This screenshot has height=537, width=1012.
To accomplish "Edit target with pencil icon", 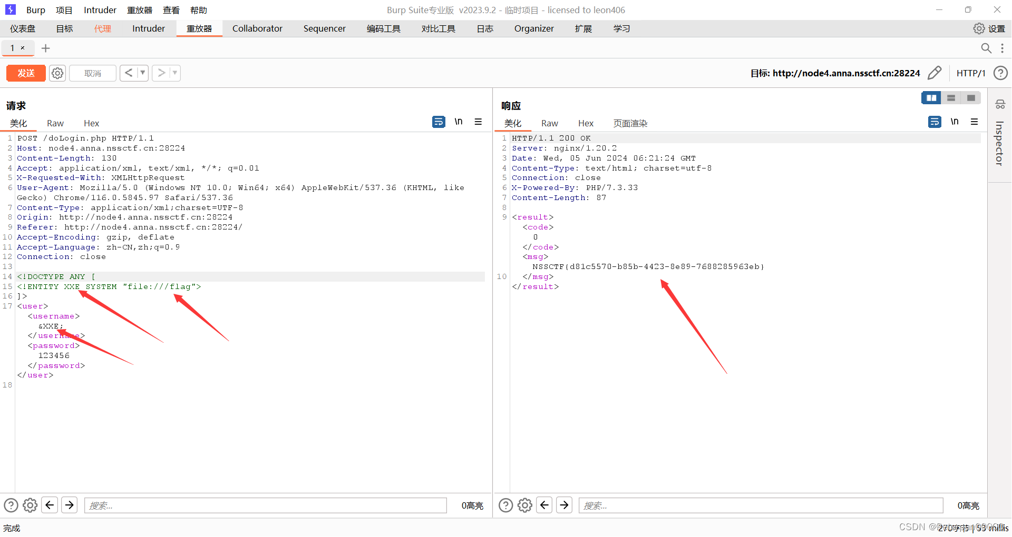I will [x=935, y=73].
